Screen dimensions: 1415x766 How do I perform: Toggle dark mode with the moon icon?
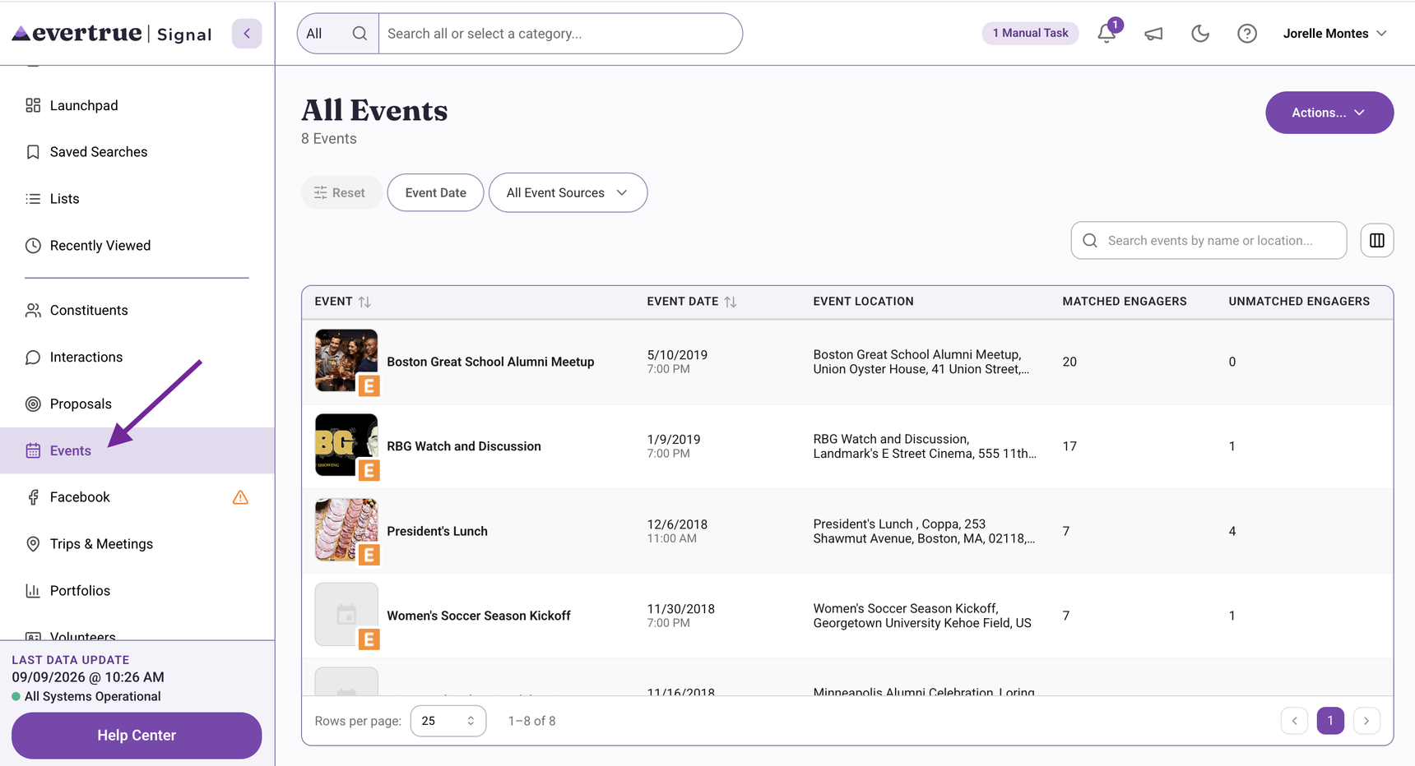(1200, 34)
